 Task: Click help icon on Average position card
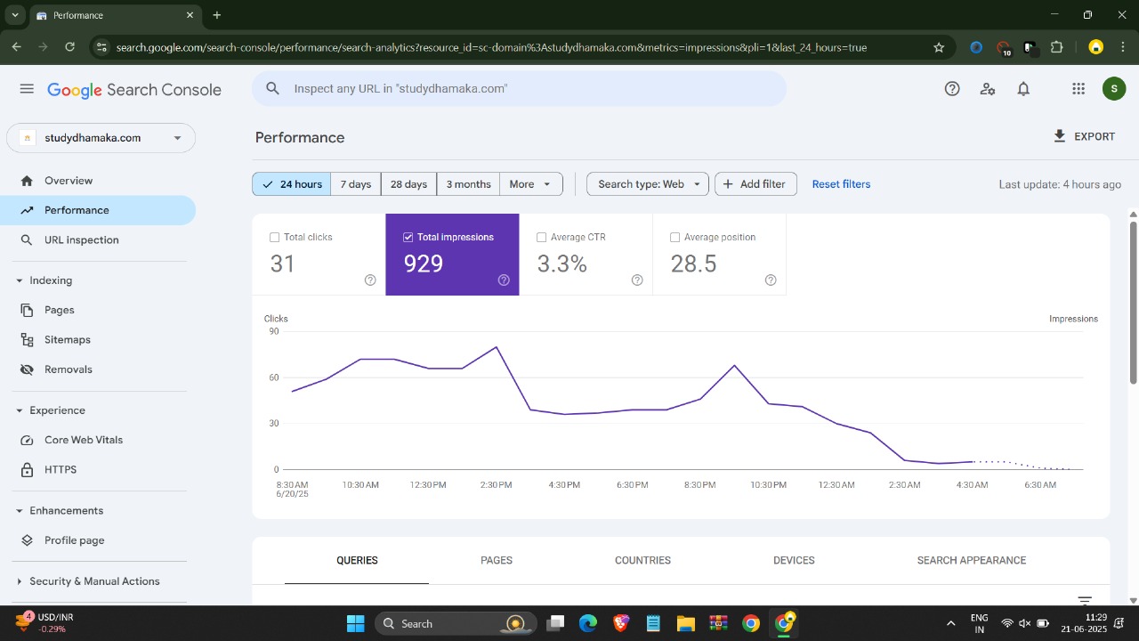point(771,280)
